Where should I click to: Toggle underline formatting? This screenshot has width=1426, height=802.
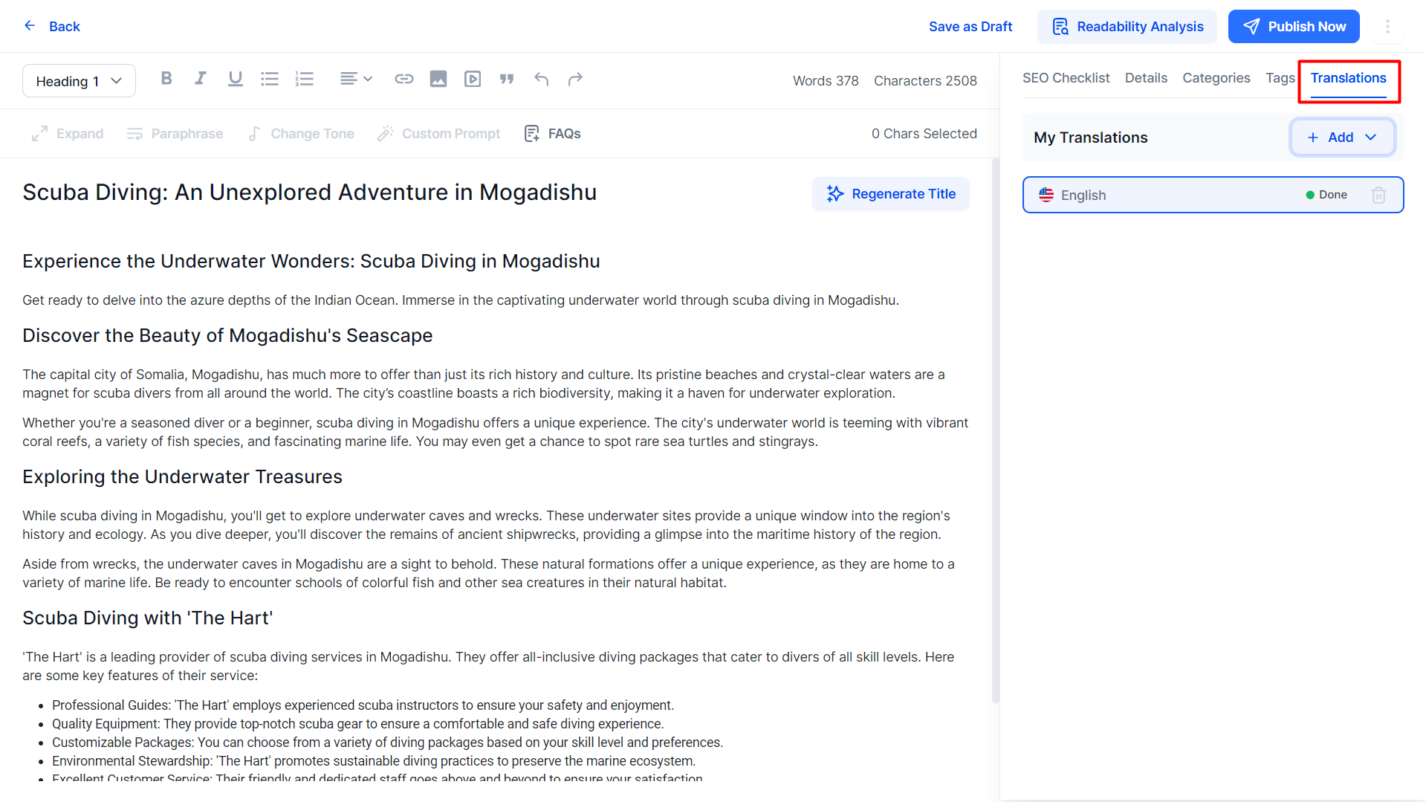236,79
